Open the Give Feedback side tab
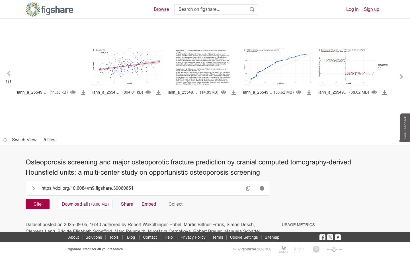The height and width of the screenshot is (256, 410). [x=405, y=128]
